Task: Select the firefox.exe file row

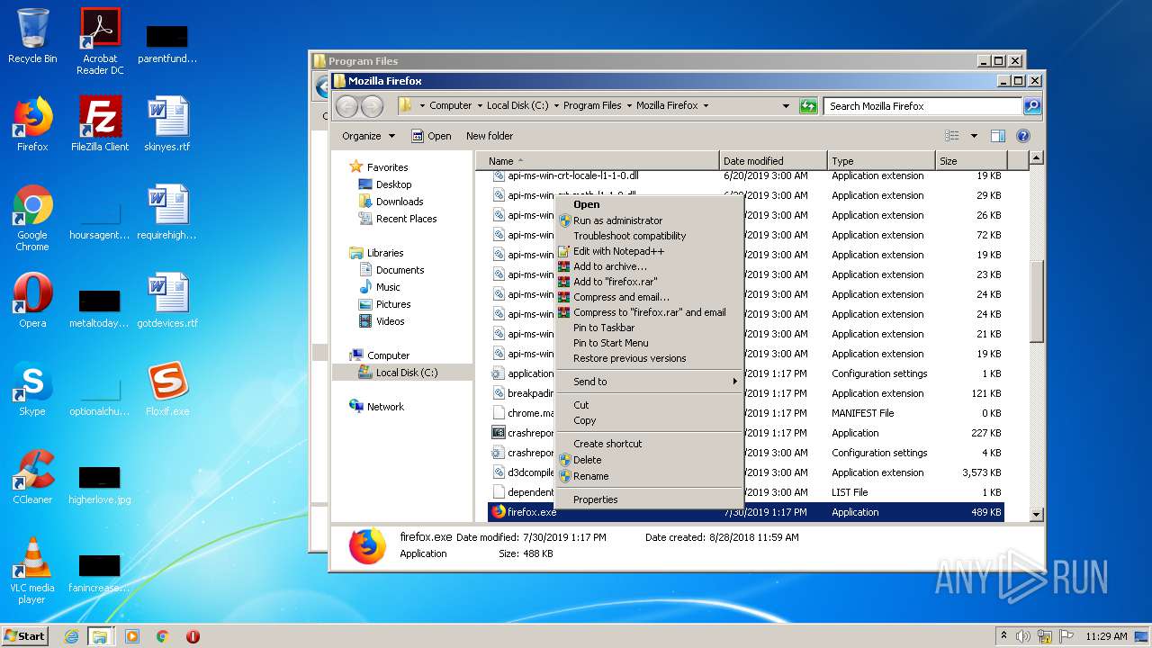Action: 745,512
